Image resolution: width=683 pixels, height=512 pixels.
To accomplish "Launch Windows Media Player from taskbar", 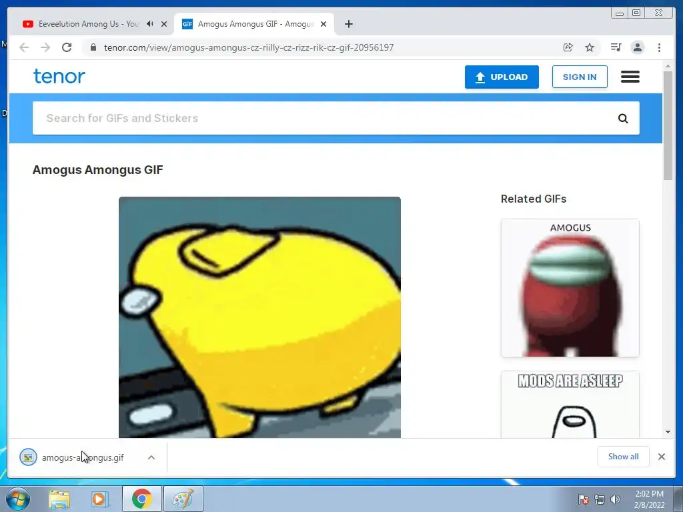I will point(100,499).
